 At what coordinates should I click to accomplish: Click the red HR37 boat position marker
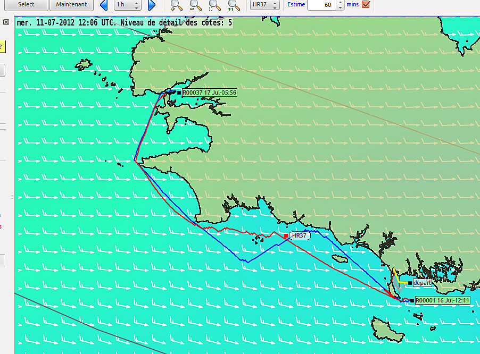[x=286, y=235]
